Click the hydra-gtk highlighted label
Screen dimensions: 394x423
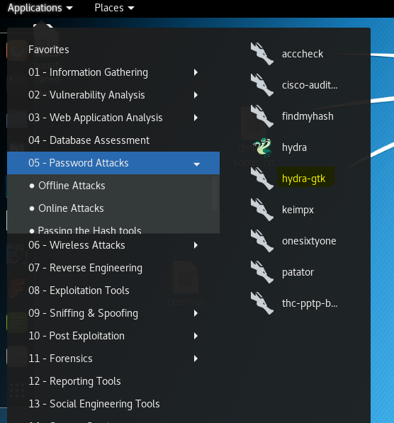click(x=303, y=179)
